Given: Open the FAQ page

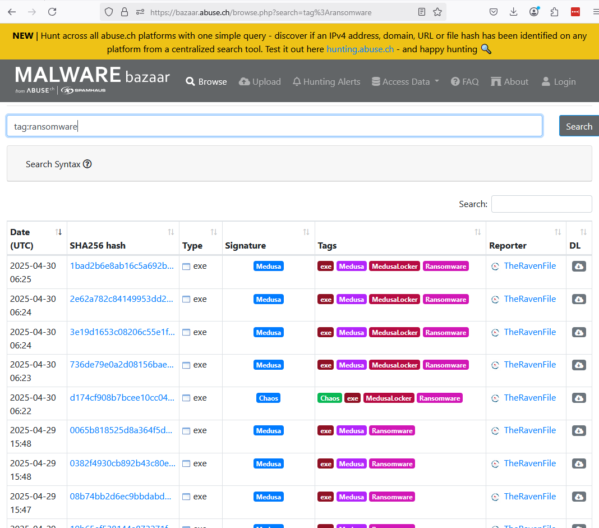Looking at the screenshot, I should click(464, 82).
